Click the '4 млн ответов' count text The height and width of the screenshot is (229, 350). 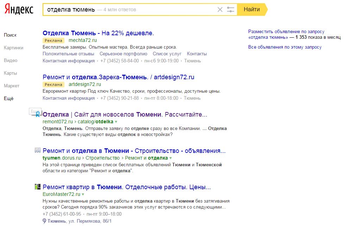120,10
